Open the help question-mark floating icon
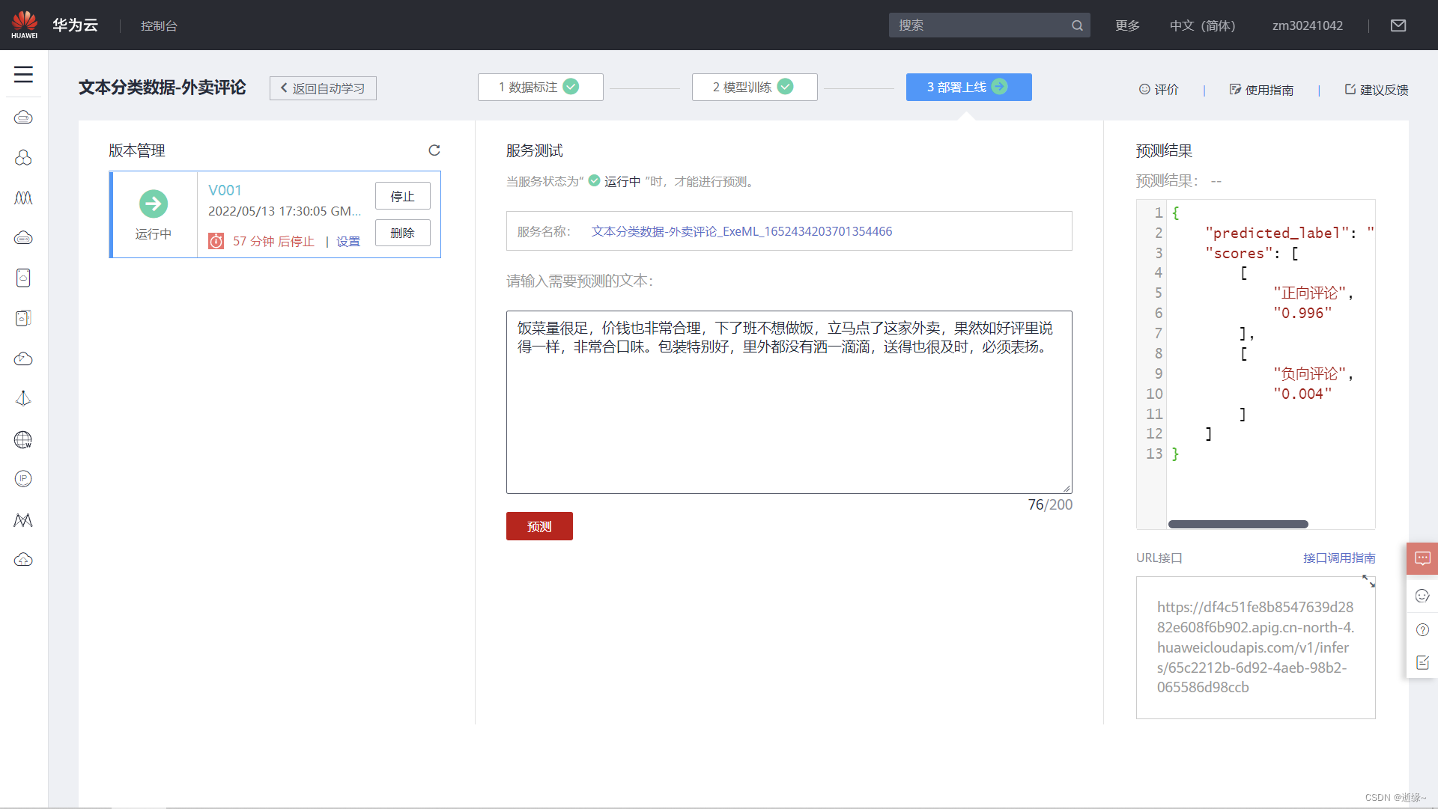 point(1422,629)
